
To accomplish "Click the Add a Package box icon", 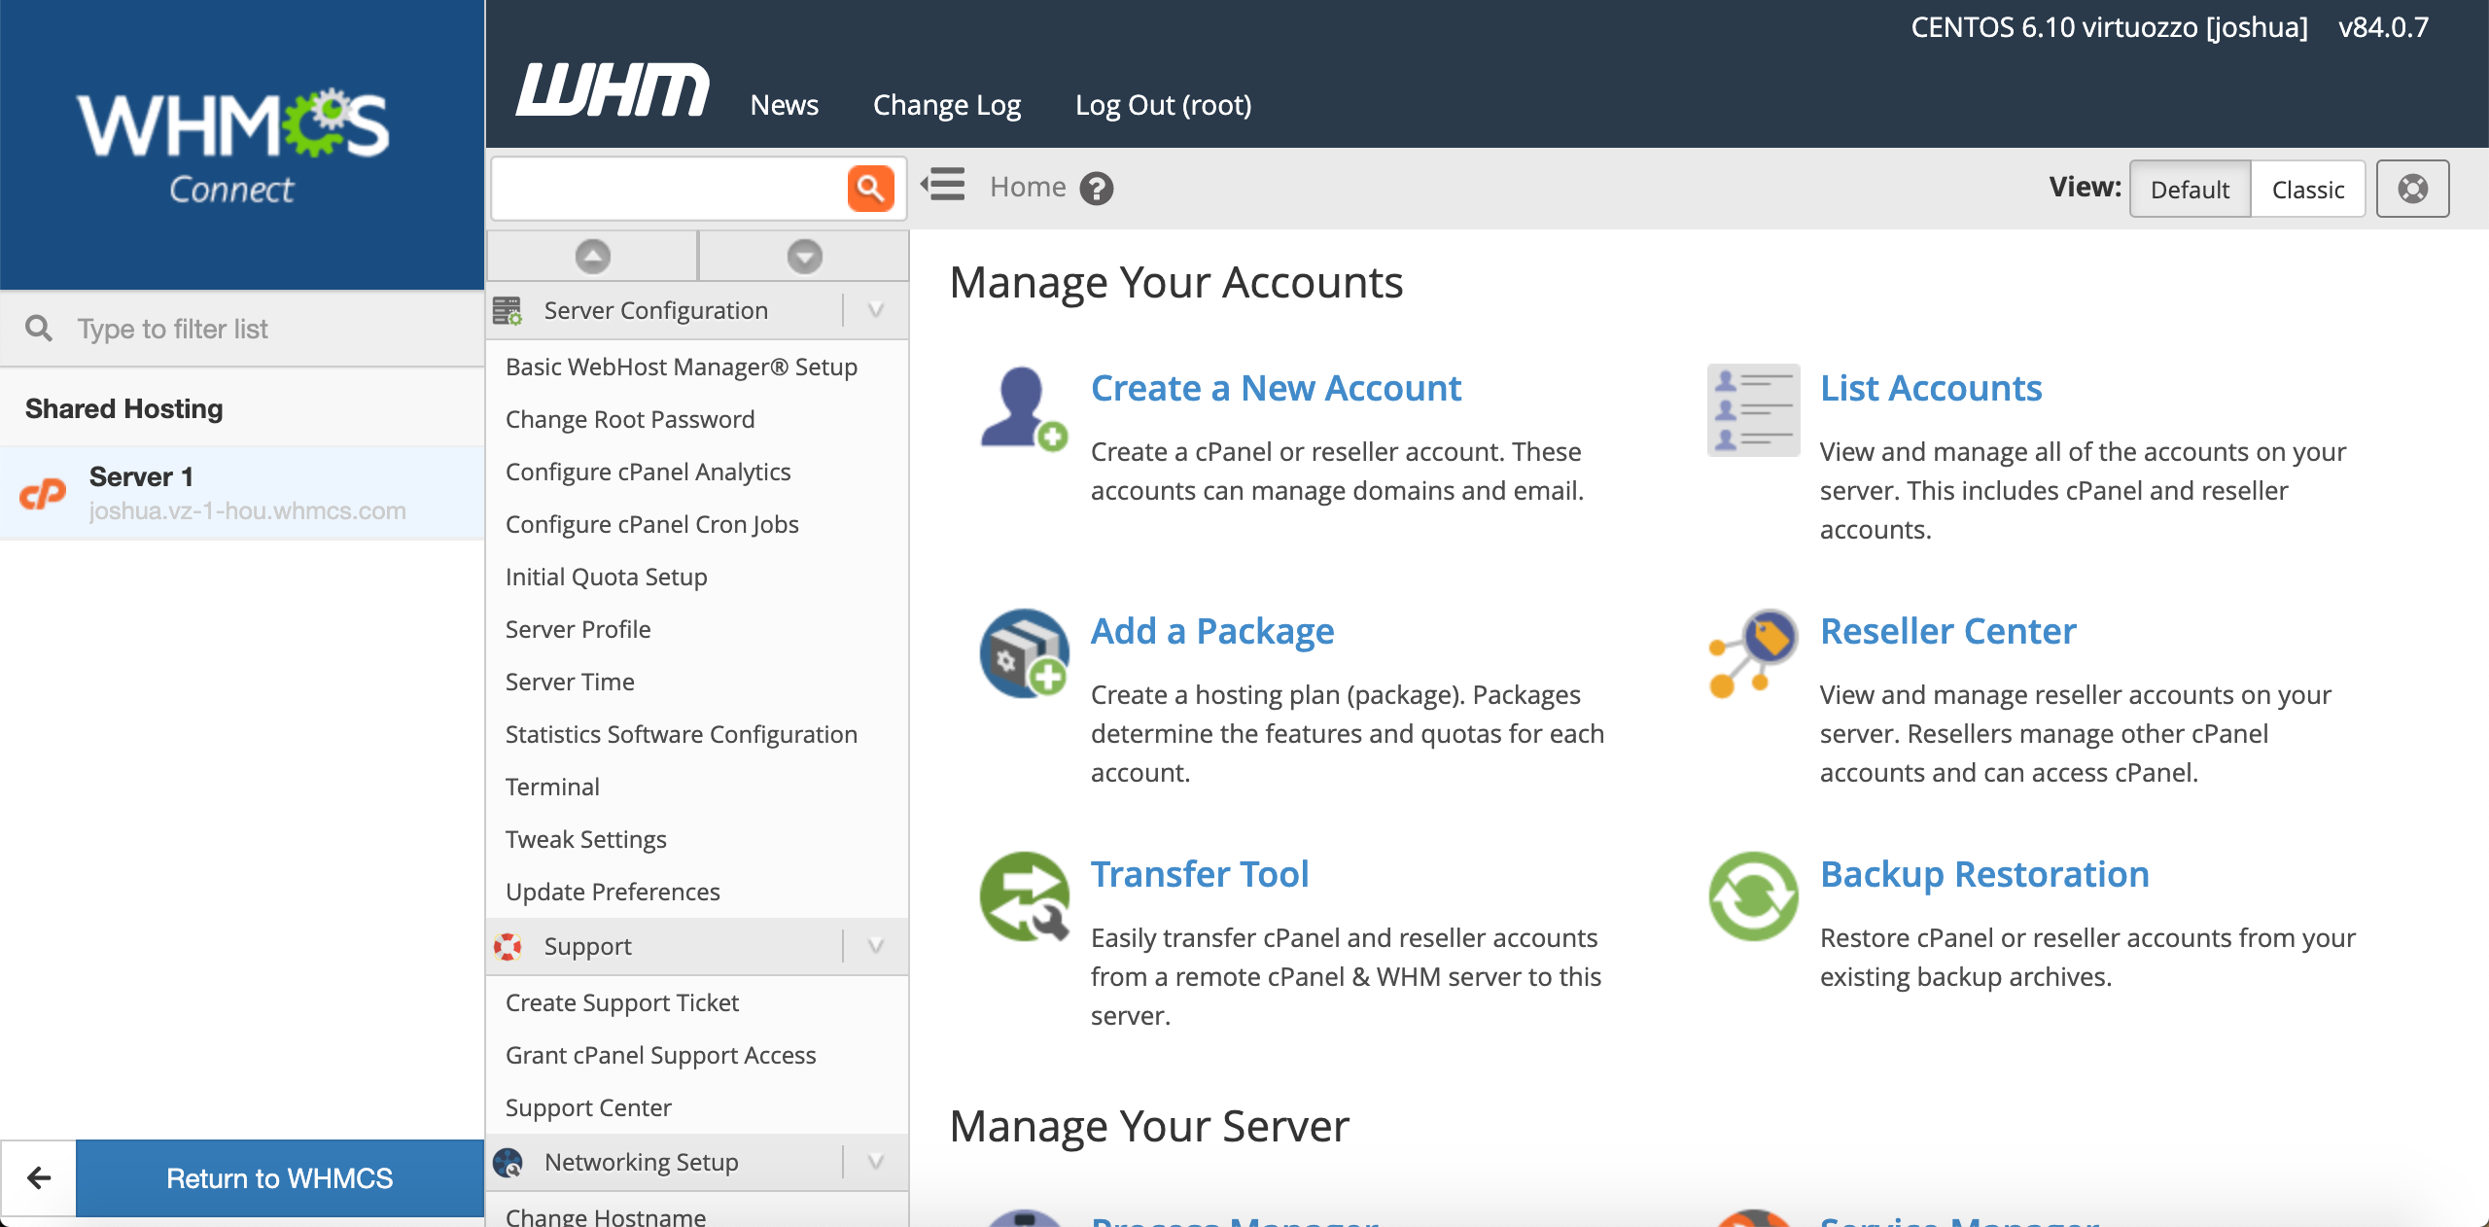I will tap(1024, 652).
